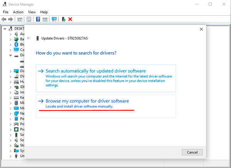231x168 pixels.
Task: Expand the Universal Serial Bus chevron
Action: [x=10, y=156]
